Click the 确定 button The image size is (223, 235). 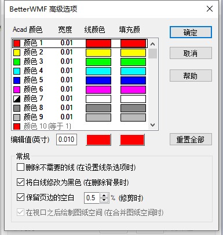tap(191, 32)
